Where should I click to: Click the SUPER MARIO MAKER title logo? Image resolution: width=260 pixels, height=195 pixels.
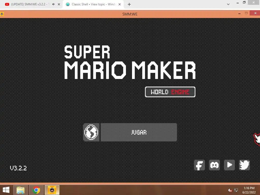[x=130, y=62]
